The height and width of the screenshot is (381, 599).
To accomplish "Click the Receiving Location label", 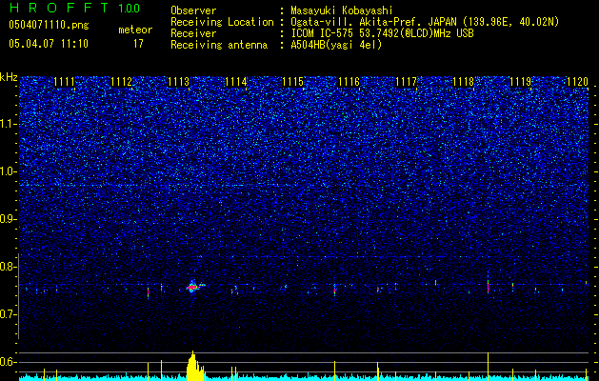I will [222, 22].
